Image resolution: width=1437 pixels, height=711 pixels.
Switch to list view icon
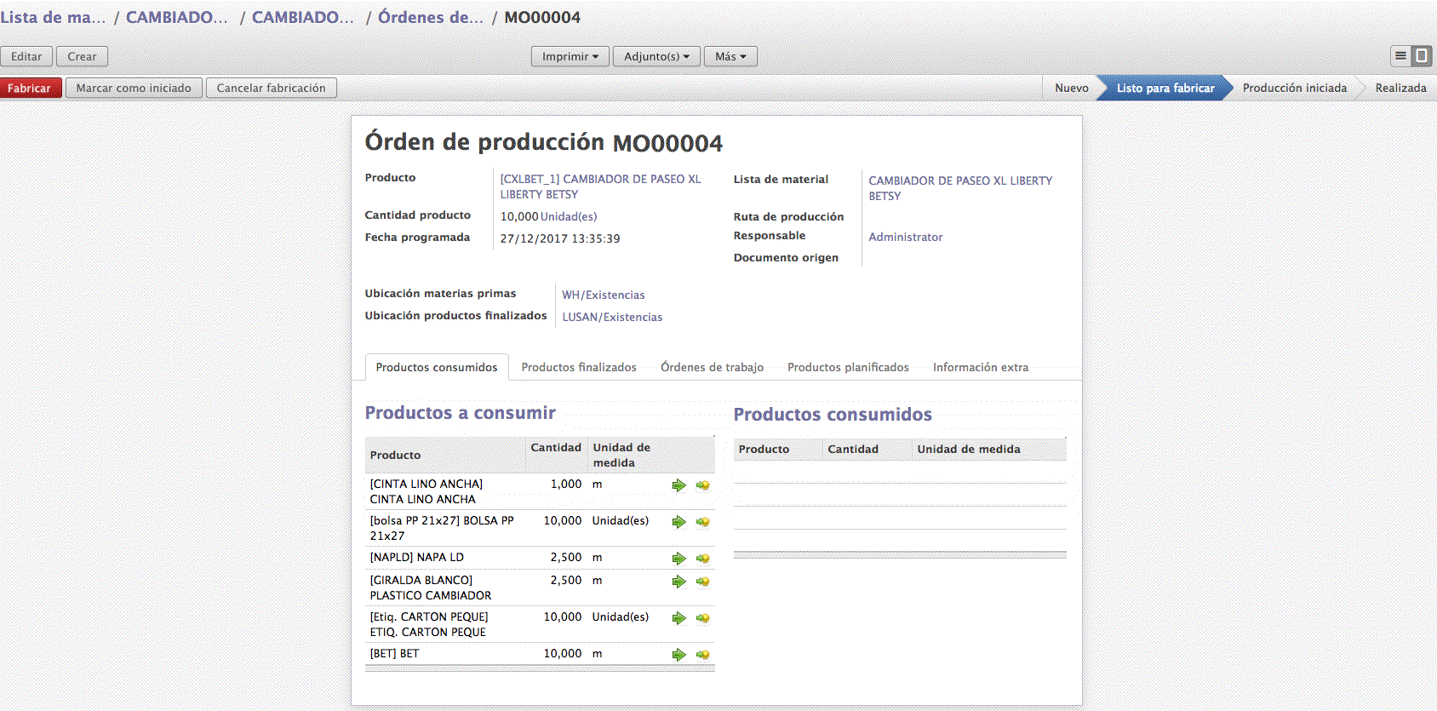coord(1400,56)
